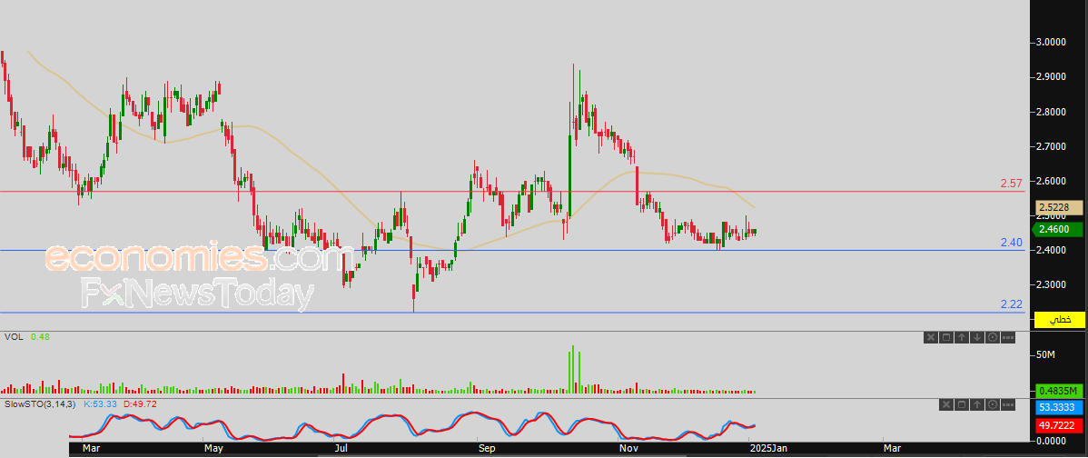This screenshot has height=458, width=1088.
Task: Select the blue 2.40 support label
Action: (1011, 243)
